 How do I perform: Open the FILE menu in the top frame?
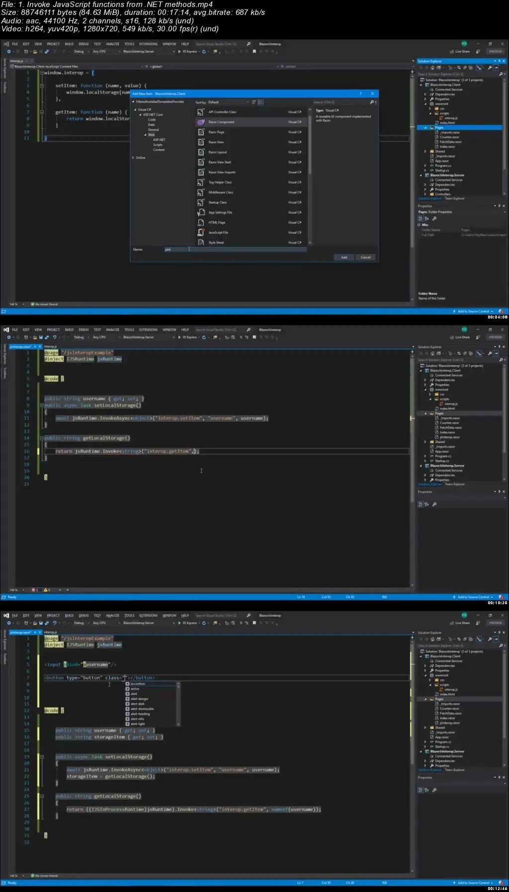click(15, 44)
